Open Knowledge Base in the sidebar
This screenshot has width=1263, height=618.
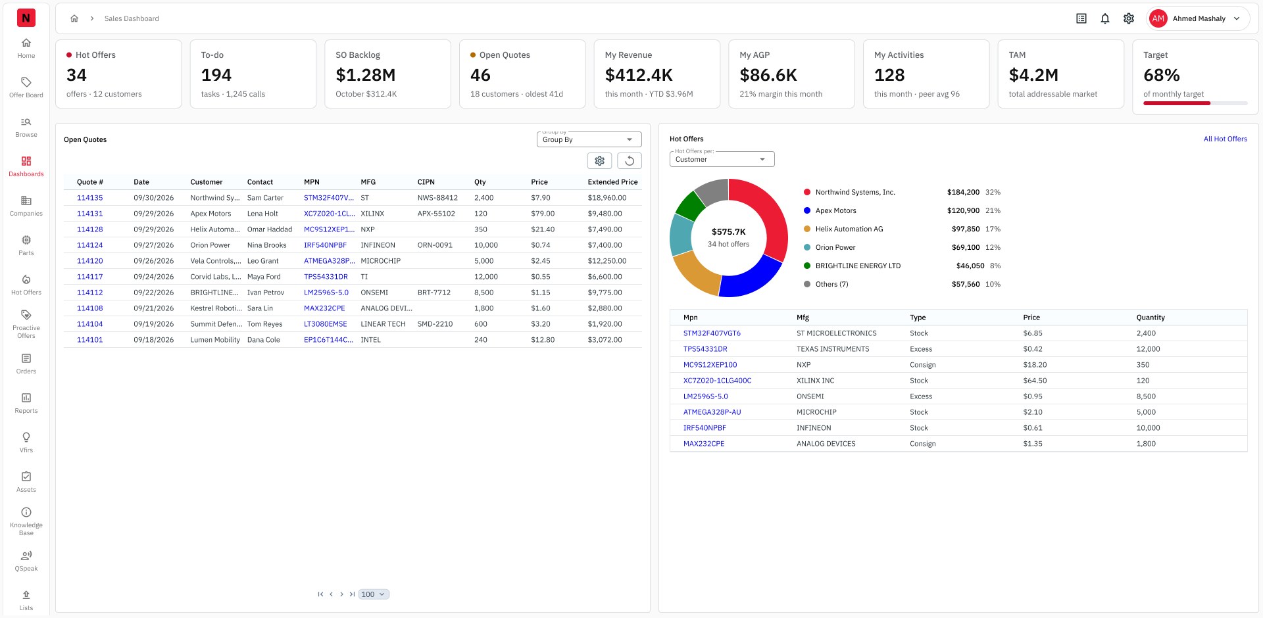(26, 522)
